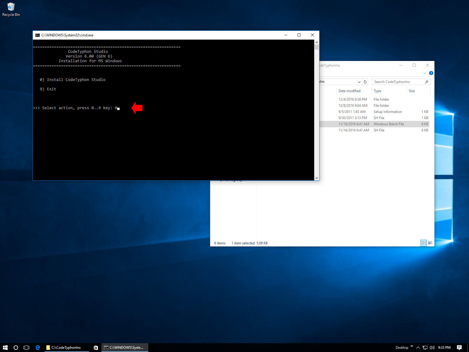Maximize the CodeTyphonIns Explorer window
Viewport: 469px width, 352px height.
pyautogui.click(x=414, y=65)
